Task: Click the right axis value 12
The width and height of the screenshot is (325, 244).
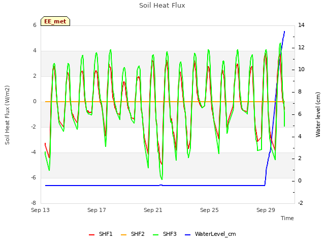Action: click(301, 47)
